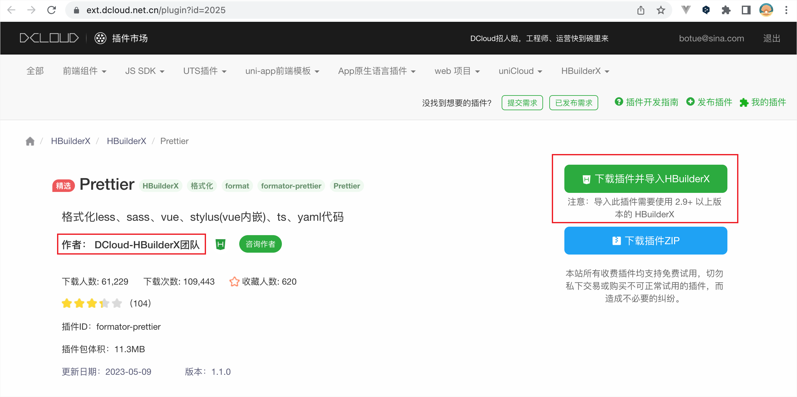
Task: Bookmark this page with star icon
Action: tap(661, 10)
